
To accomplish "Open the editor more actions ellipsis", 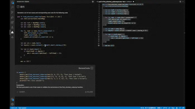I will coord(183,2).
